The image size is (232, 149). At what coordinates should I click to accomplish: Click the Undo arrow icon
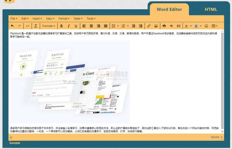[x=12, y=26]
